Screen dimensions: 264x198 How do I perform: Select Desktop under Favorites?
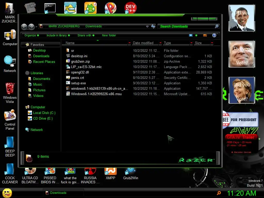coord(39,50)
